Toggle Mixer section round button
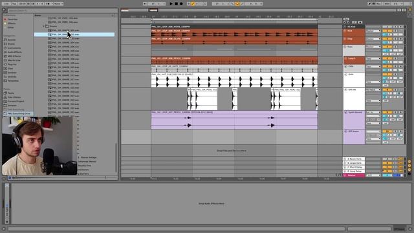 (409, 170)
